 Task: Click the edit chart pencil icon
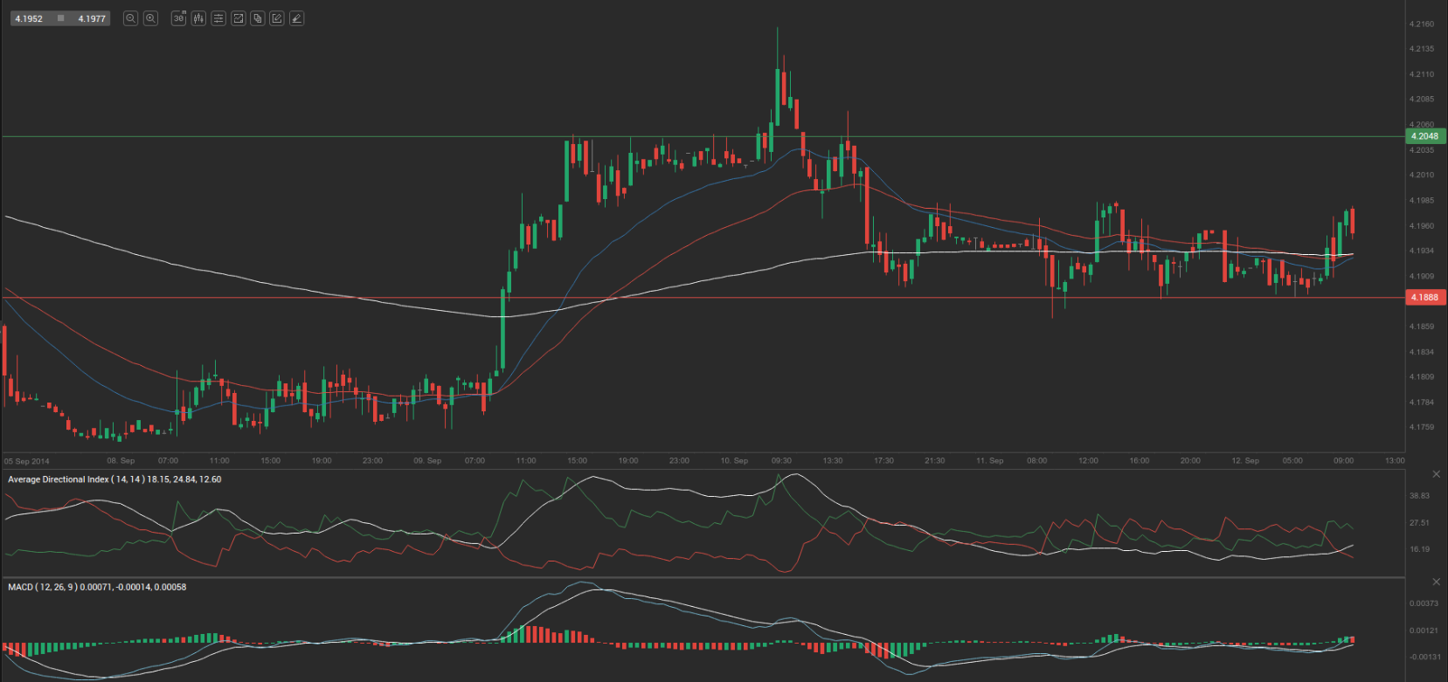[277, 18]
